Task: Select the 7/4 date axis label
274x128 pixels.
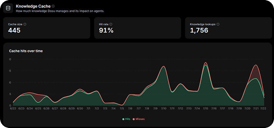Action: click(113, 109)
